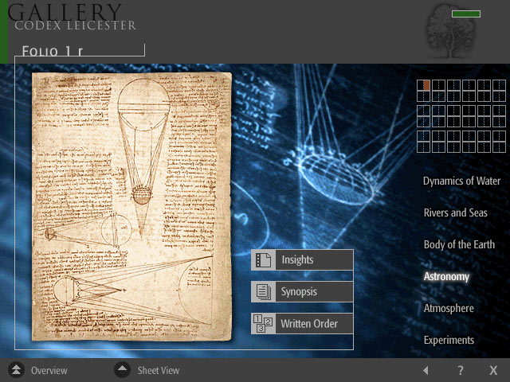Click the green bar beside the tree
This screenshot has width=510, height=382.
pyautogui.click(x=466, y=14)
